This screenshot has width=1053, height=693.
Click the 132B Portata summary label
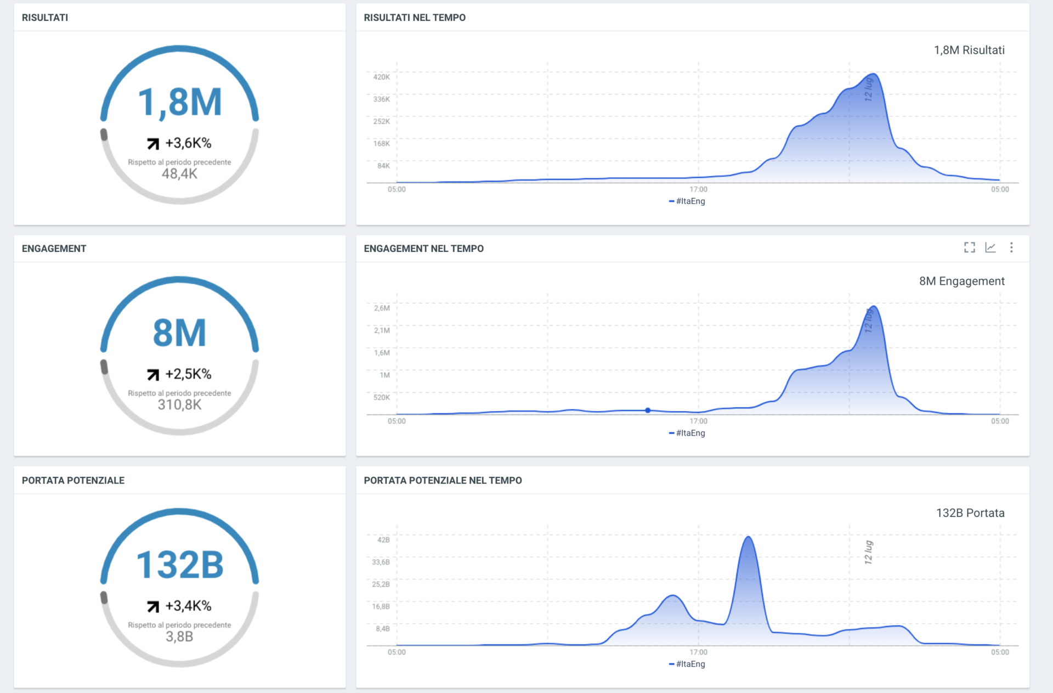click(970, 513)
